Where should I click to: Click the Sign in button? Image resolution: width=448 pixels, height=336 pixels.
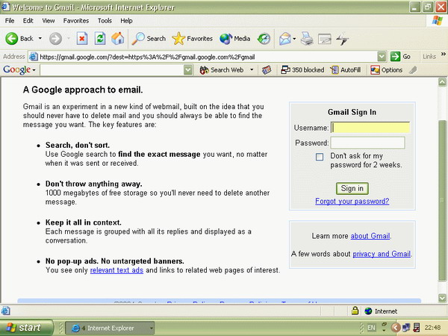[352, 188]
